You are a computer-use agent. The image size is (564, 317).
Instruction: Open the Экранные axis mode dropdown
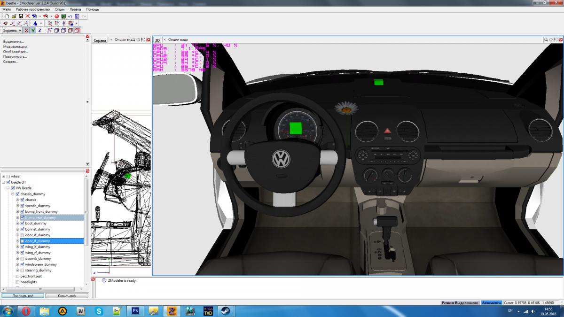click(12, 31)
